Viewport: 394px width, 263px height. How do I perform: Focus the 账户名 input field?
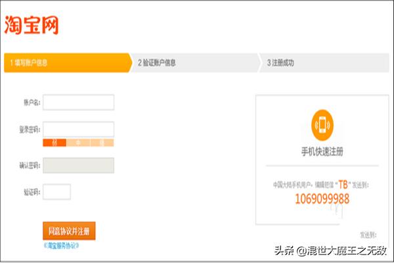pyautogui.click(x=78, y=102)
